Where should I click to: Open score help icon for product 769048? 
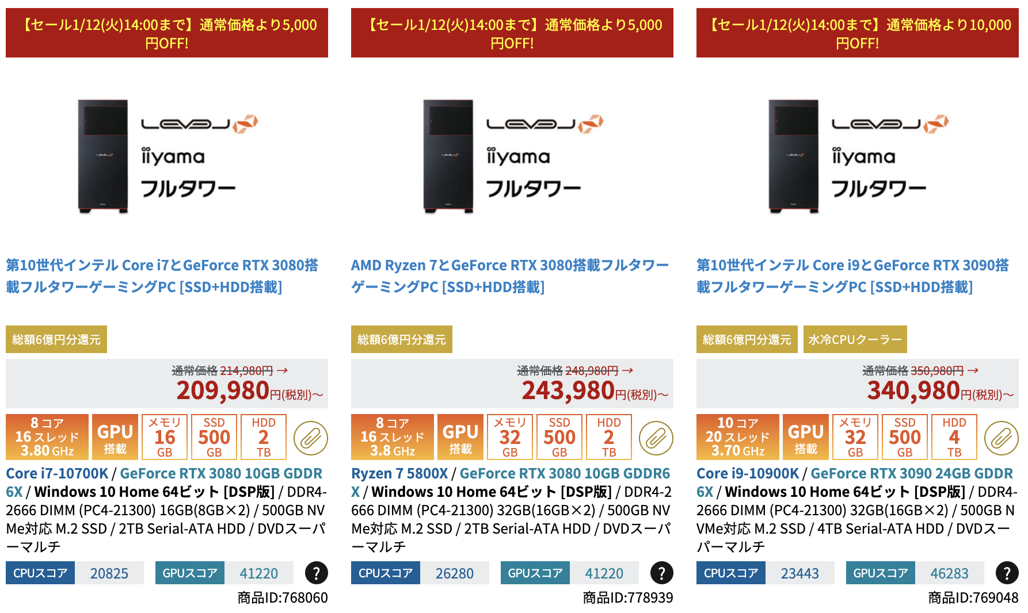[1007, 573]
